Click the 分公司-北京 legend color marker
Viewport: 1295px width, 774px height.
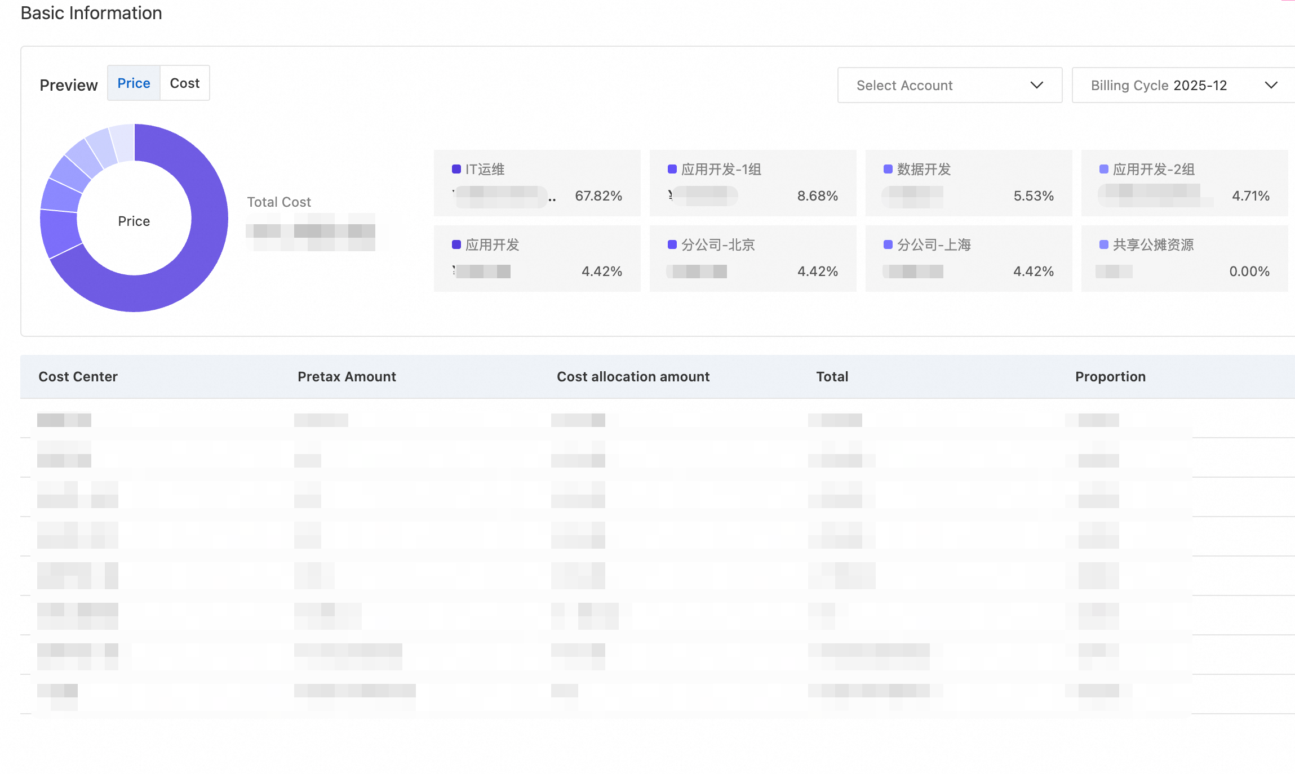[672, 244]
